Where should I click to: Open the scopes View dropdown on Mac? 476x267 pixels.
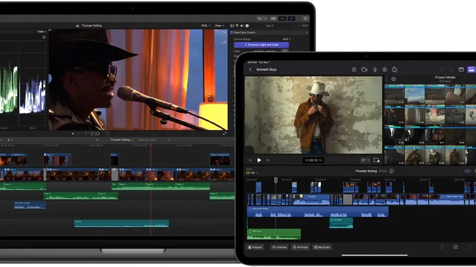tap(42, 32)
